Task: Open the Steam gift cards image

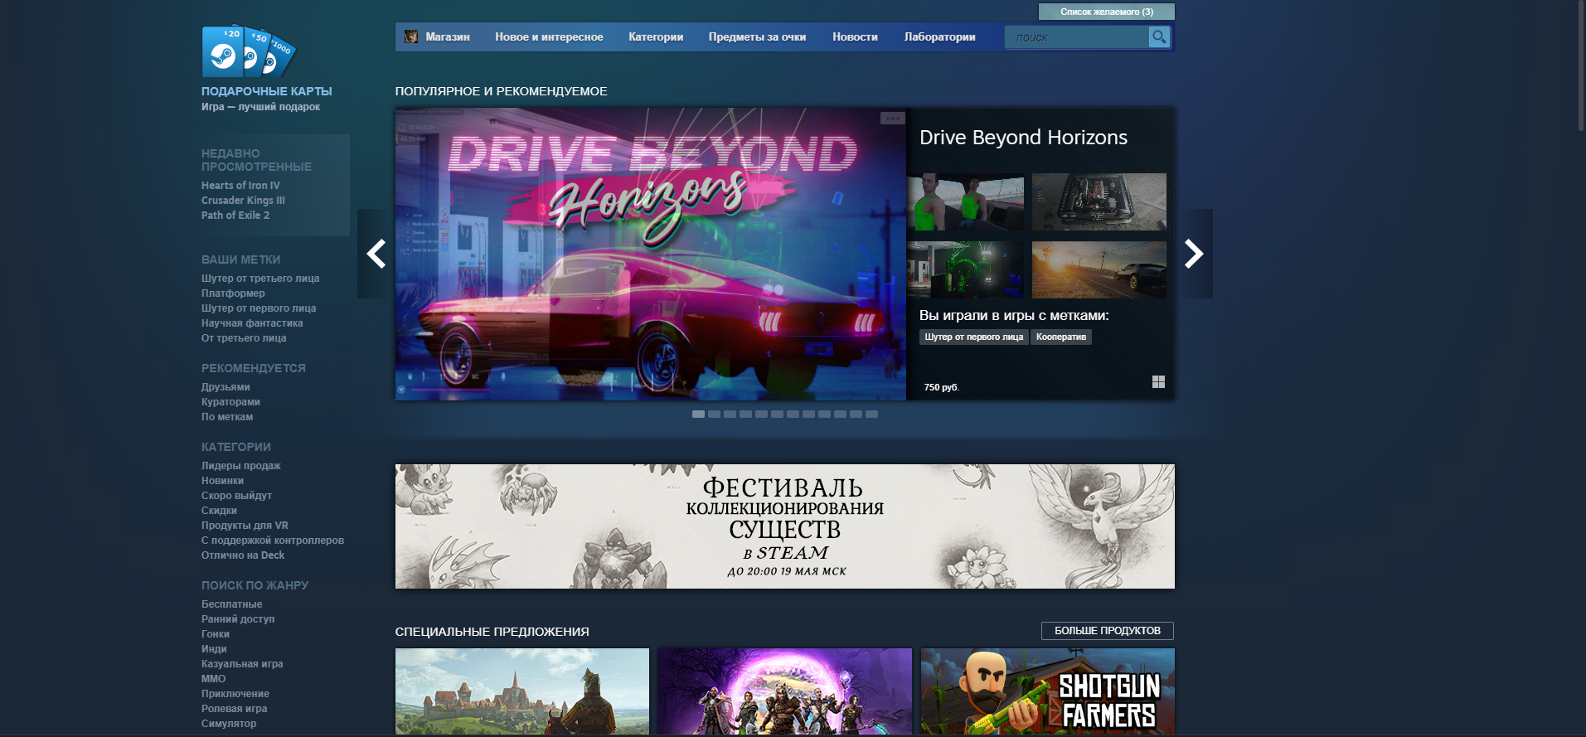Action: (249, 51)
